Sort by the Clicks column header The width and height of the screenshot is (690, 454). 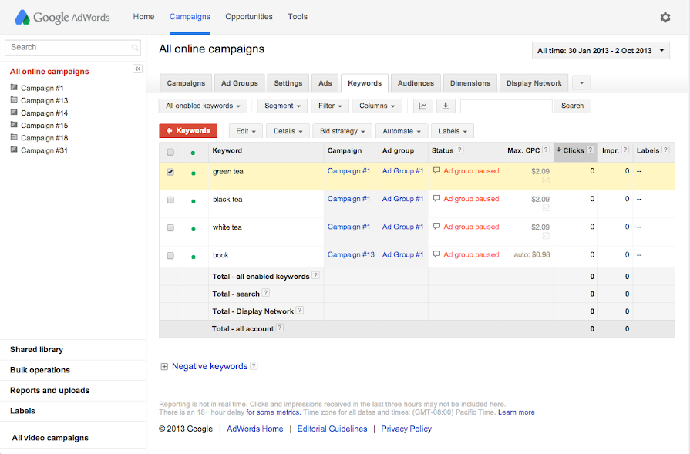pyautogui.click(x=574, y=150)
